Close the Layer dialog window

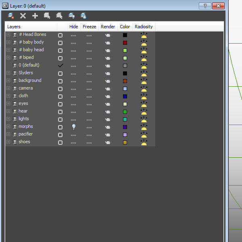click(218, 6)
